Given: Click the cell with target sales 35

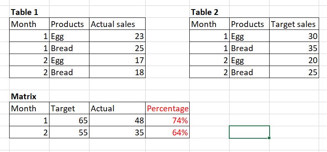Looking at the screenshot, I should pos(294,48).
